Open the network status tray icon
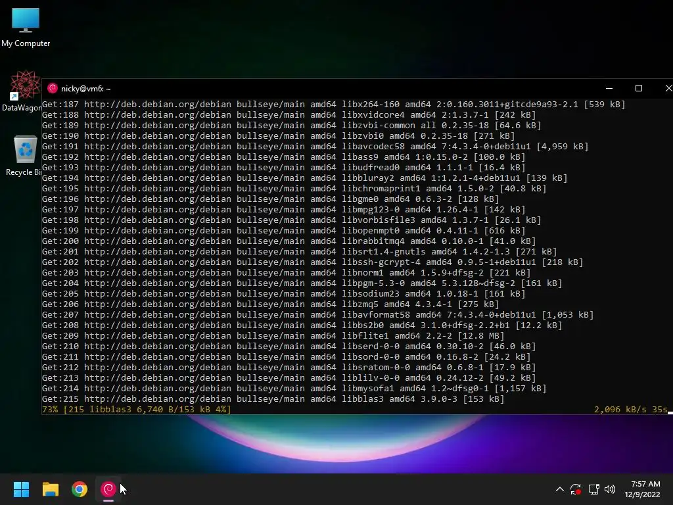Viewport: 673px width, 505px height. pos(593,489)
